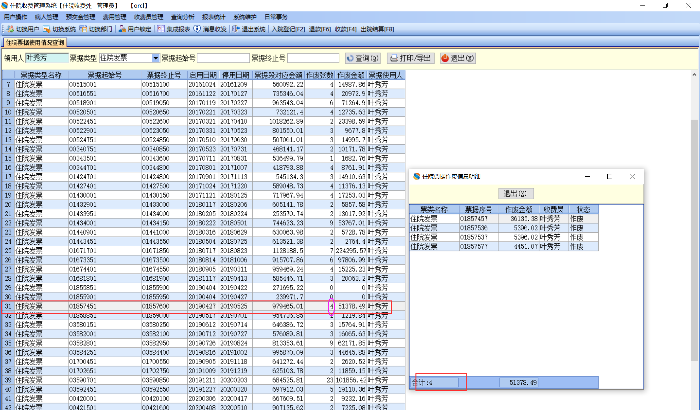Click the 查询(Q) search button
Viewport: 700px width, 410px height.
click(x=363, y=58)
